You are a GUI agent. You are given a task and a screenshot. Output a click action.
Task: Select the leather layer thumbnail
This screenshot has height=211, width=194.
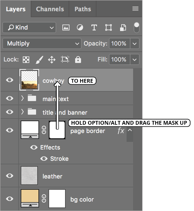coord(29,176)
